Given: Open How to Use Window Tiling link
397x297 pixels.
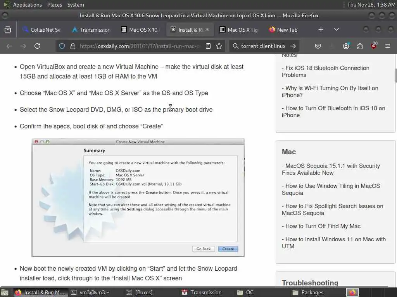Looking at the screenshot, I should click(x=331, y=189).
